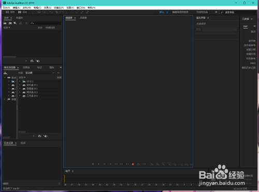Click the import file icon in Files panel
The height and width of the screenshot is (192, 259).
point(10,23)
